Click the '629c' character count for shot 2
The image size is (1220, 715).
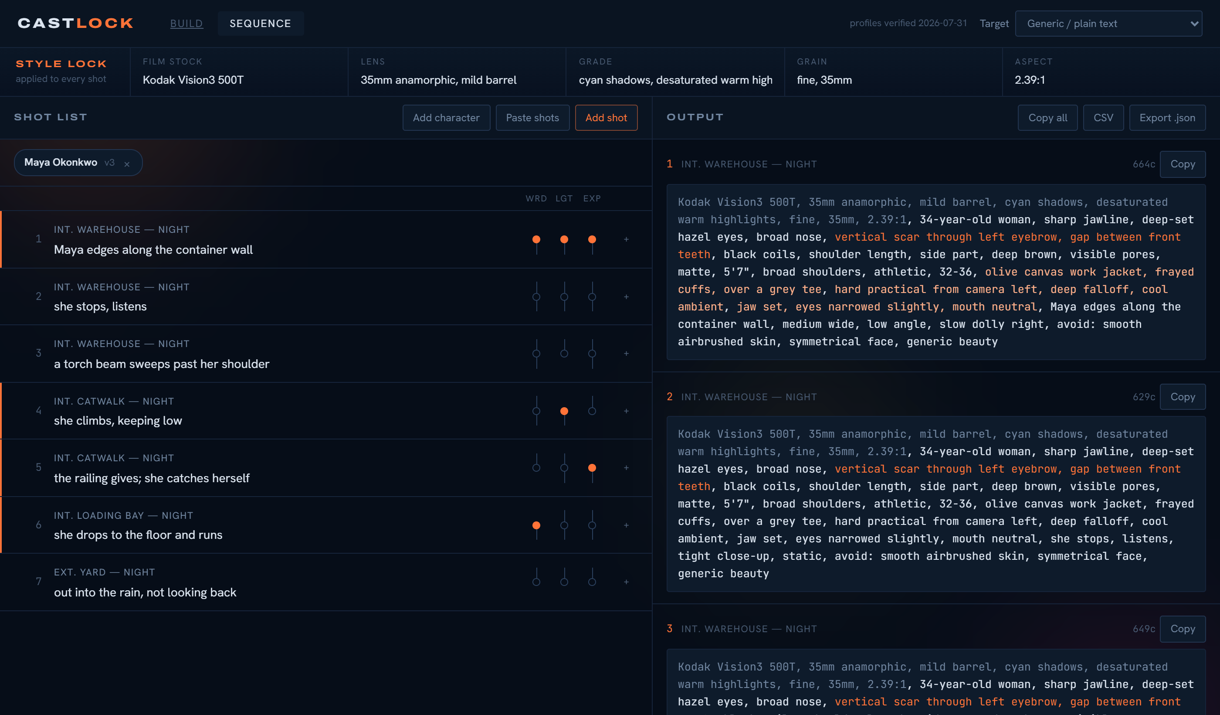[1144, 397]
